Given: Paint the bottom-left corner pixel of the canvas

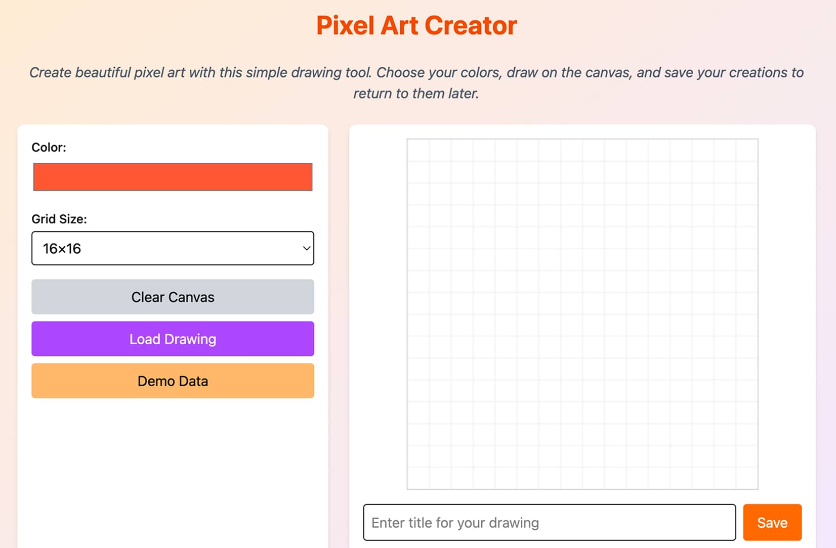Looking at the screenshot, I should [x=419, y=478].
